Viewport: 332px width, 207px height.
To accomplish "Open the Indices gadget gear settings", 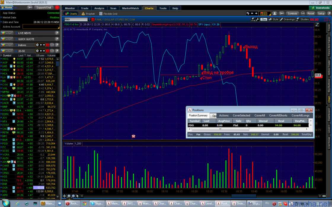I will pos(37,45).
